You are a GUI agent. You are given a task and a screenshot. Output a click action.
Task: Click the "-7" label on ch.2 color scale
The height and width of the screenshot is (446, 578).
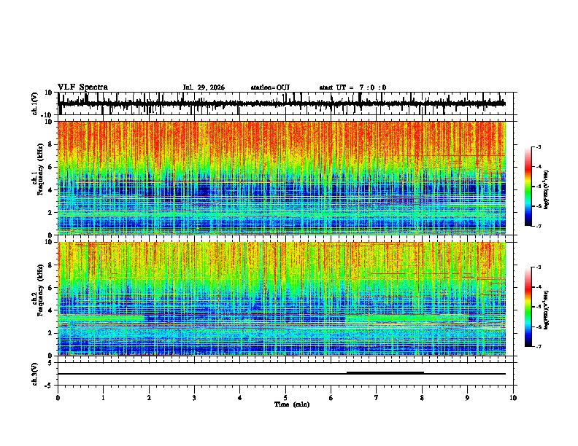(538, 346)
